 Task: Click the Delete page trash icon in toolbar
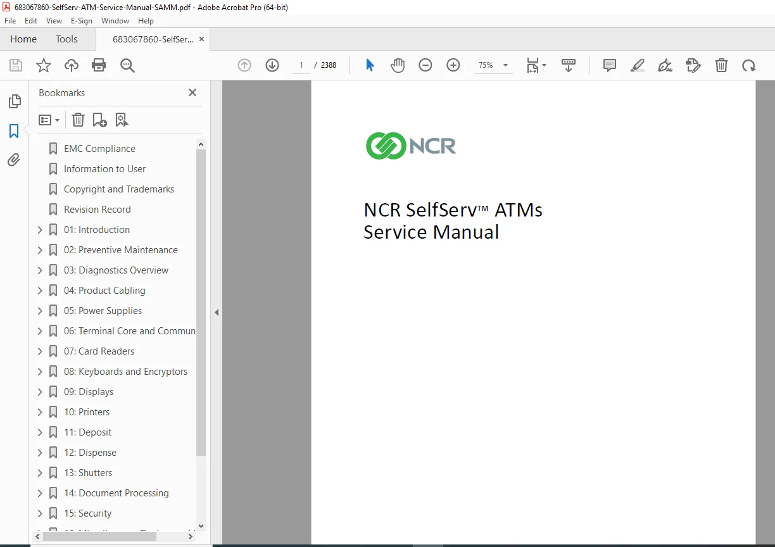tap(721, 65)
